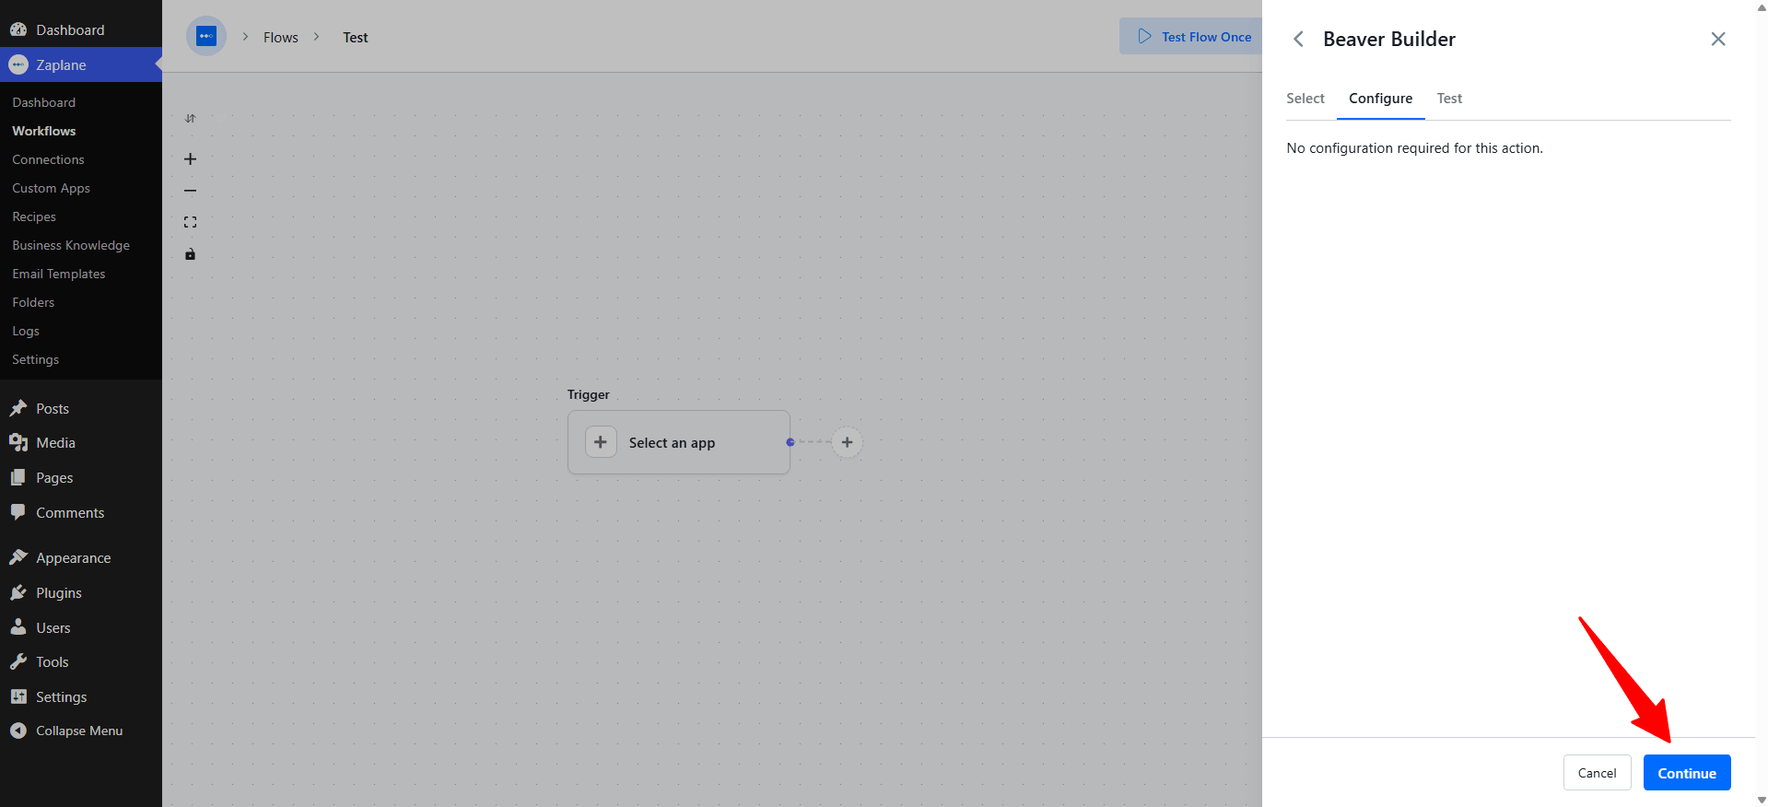Toggle the canvas lock icon
The image size is (1768, 807).
coord(190,254)
